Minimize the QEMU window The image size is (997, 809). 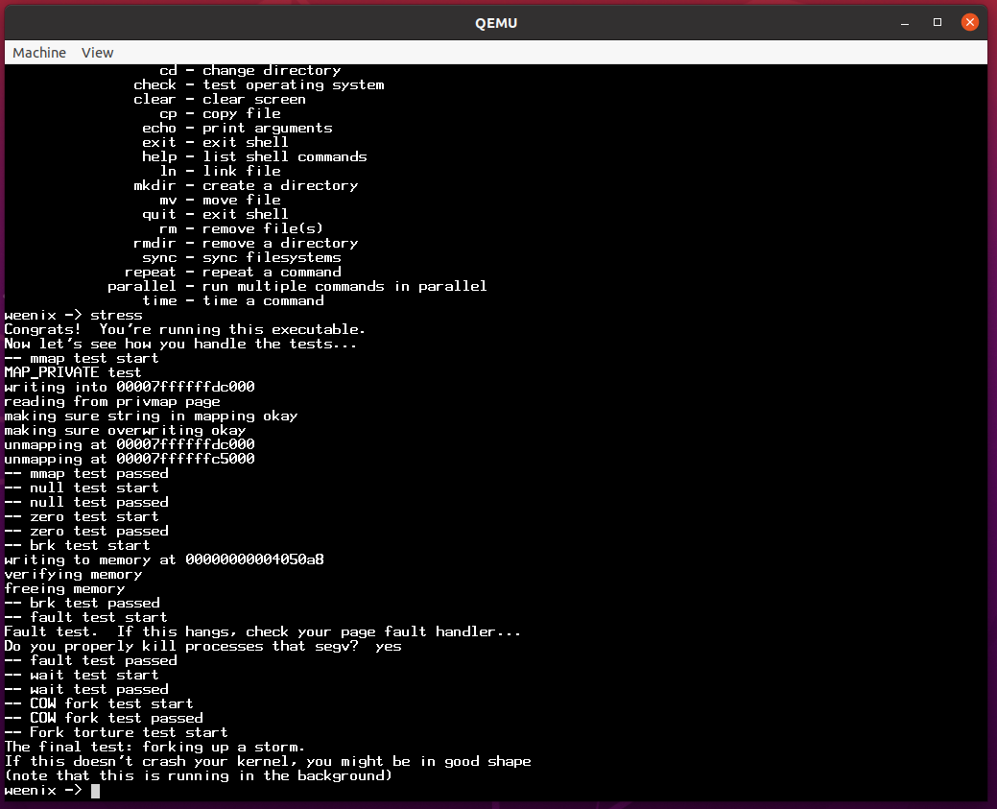[905, 22]
